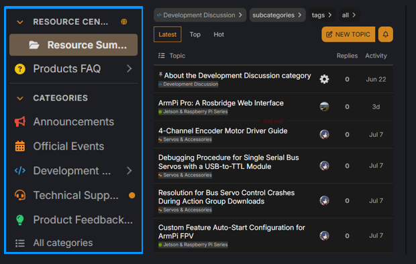This screenshot has height=264, width=416.
Task: Click the yellow question mark FAQ icon
Action: click(x=20, y=69)
